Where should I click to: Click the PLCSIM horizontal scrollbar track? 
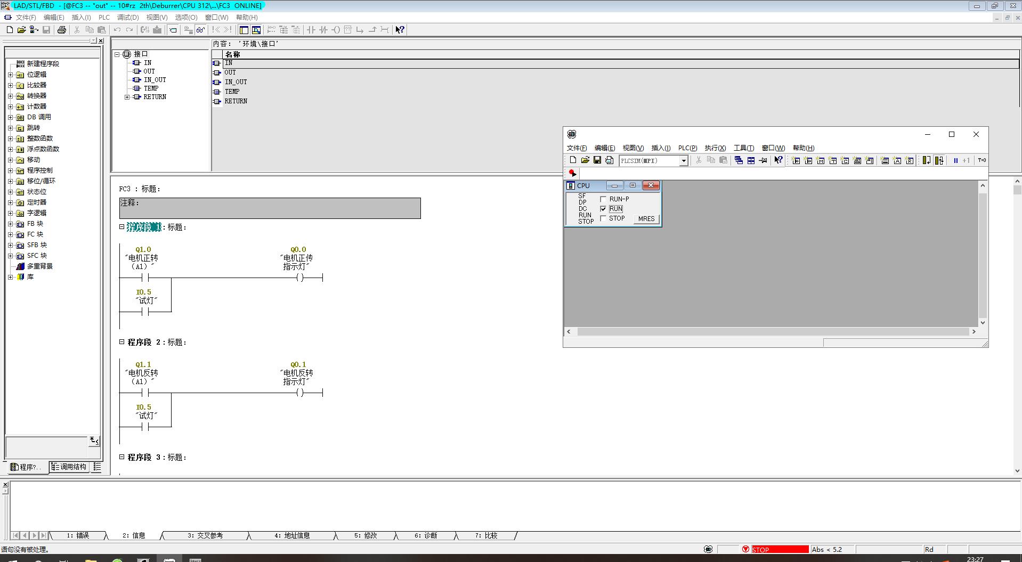click(x=773, y=331)
